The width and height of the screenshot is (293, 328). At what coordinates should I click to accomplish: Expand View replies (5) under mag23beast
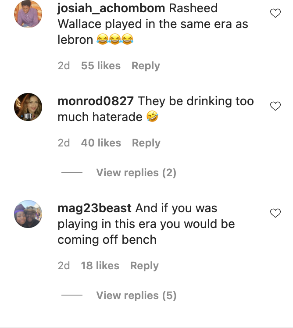pos(136,296)
